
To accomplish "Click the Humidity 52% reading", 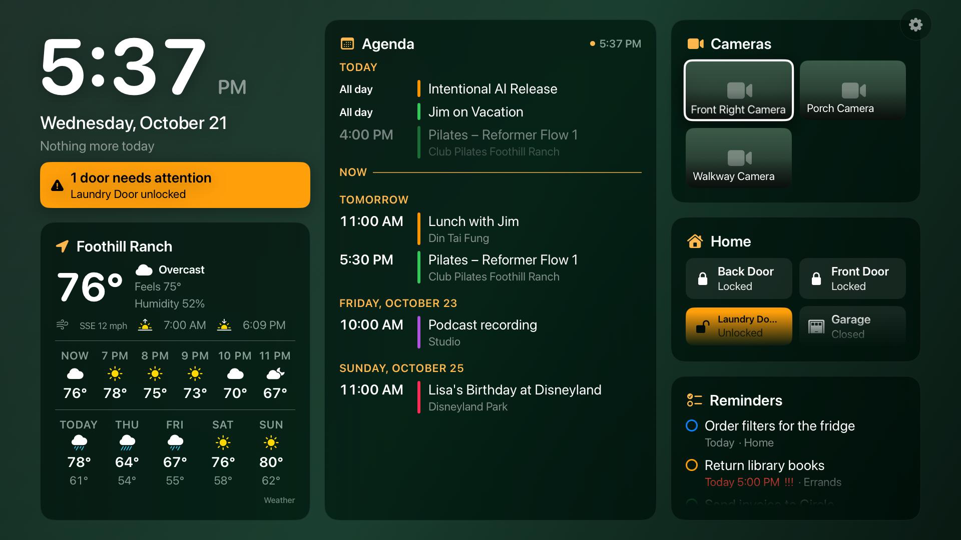I will 170,303.
